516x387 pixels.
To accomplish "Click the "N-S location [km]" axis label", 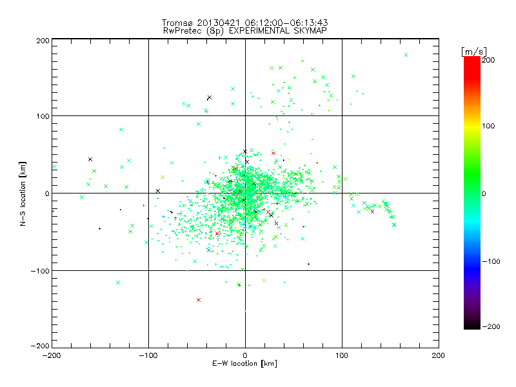I will coord(23,193).
